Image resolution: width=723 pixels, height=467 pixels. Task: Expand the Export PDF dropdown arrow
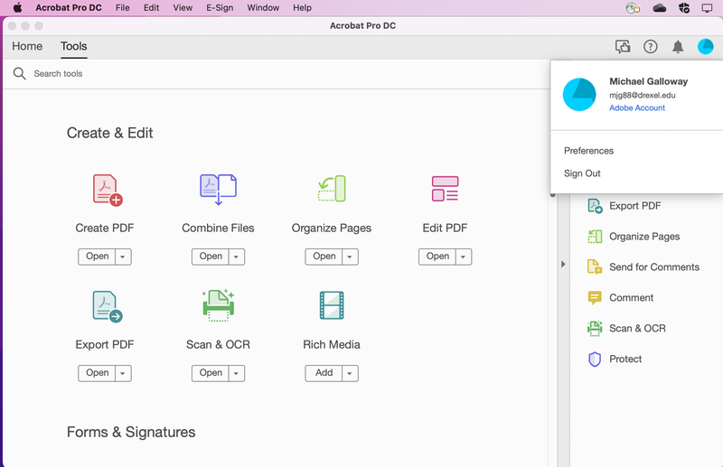[123, 373]
